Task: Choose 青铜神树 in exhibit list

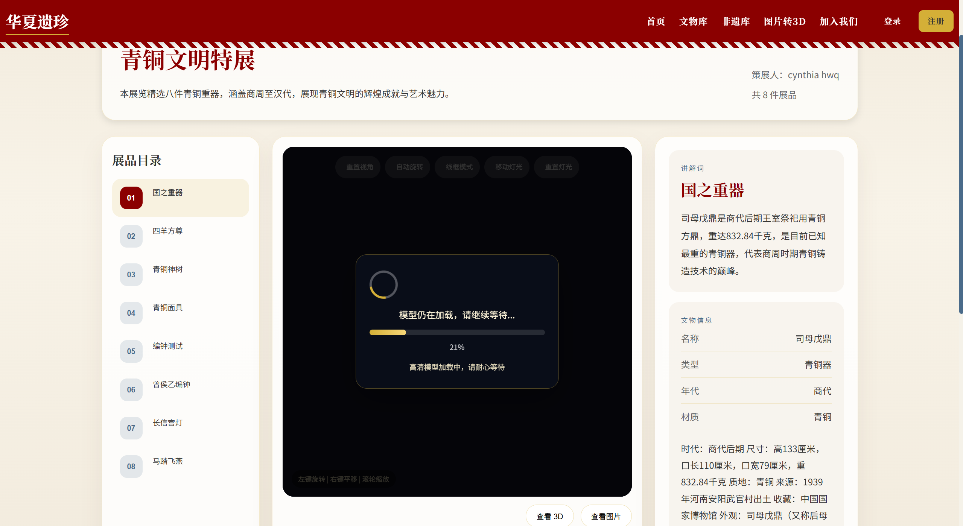Action: click(181, 275)
